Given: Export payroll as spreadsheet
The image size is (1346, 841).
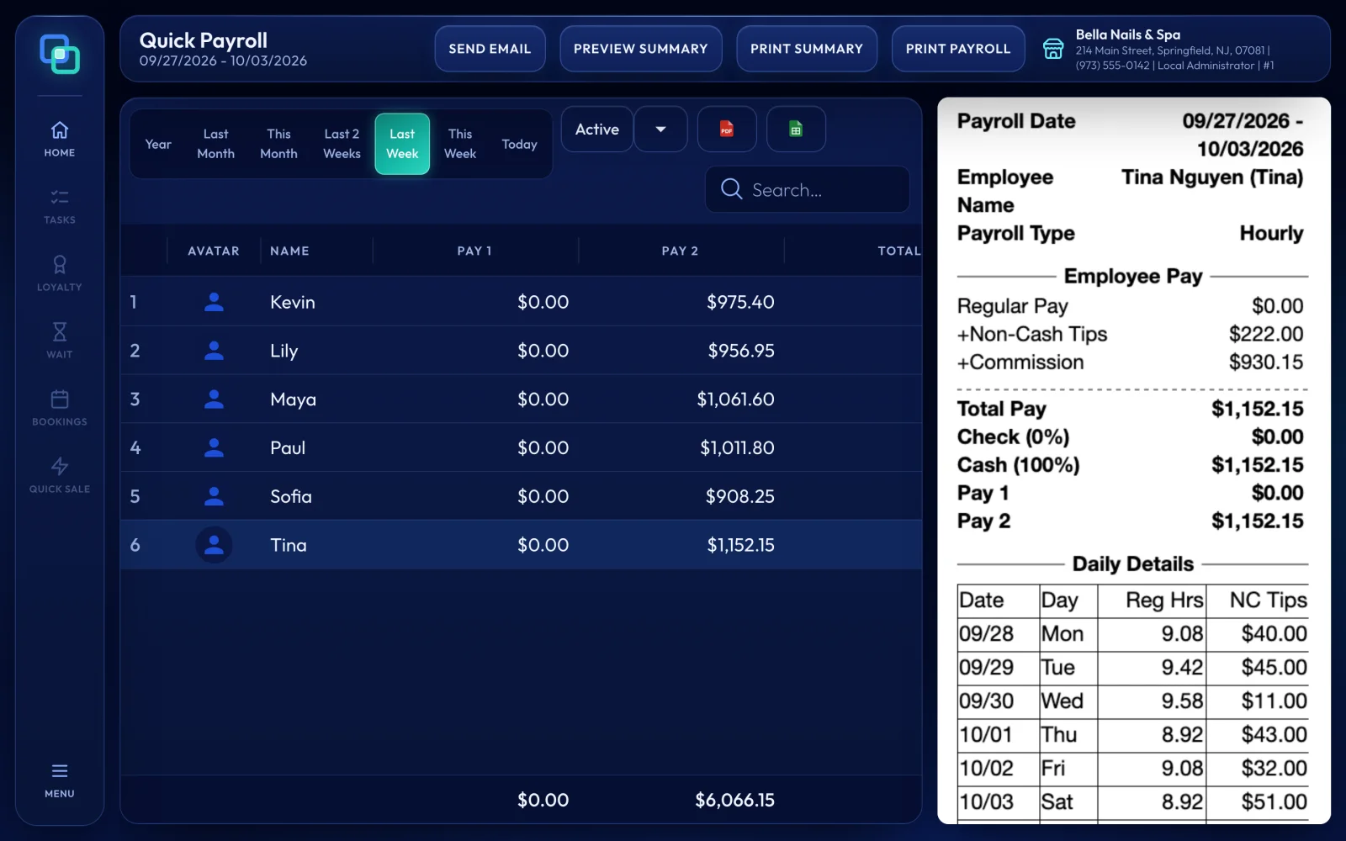Looking at the screenshot, I should coord(796,129).
